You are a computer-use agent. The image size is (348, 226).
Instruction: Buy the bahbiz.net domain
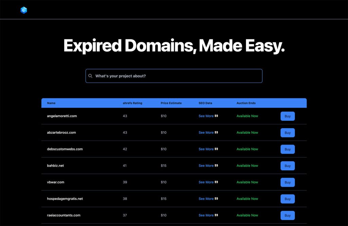288,166
